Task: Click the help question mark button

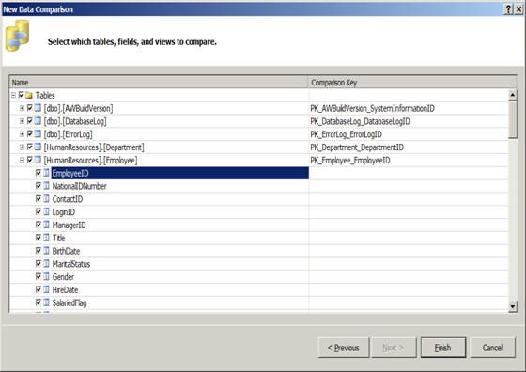Action: tap(508, 9)
